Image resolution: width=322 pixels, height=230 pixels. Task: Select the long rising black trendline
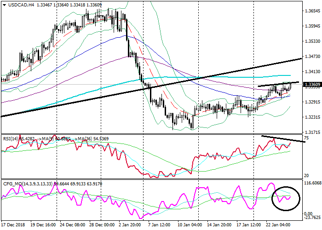pyautogui.click(x=152, y=87)
